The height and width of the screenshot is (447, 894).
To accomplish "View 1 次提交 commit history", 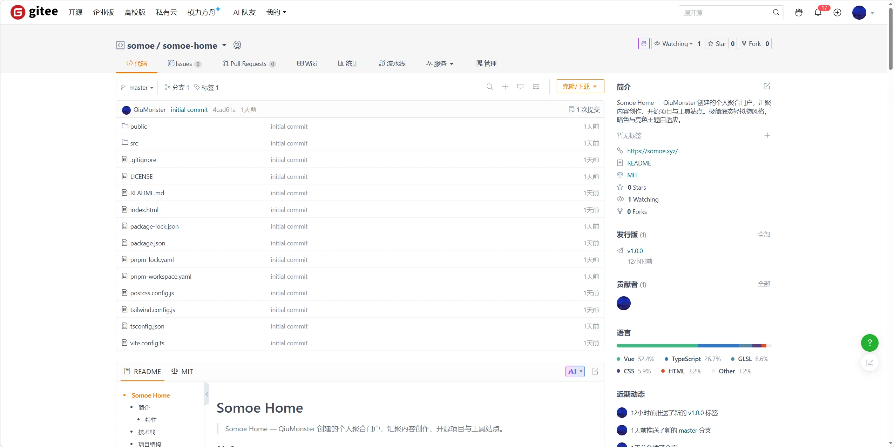I will pos(584,109).
